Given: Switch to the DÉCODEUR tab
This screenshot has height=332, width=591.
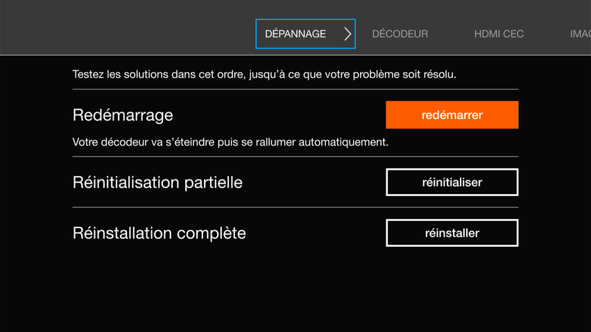Looking at the screenshot, I should point(400,34).
